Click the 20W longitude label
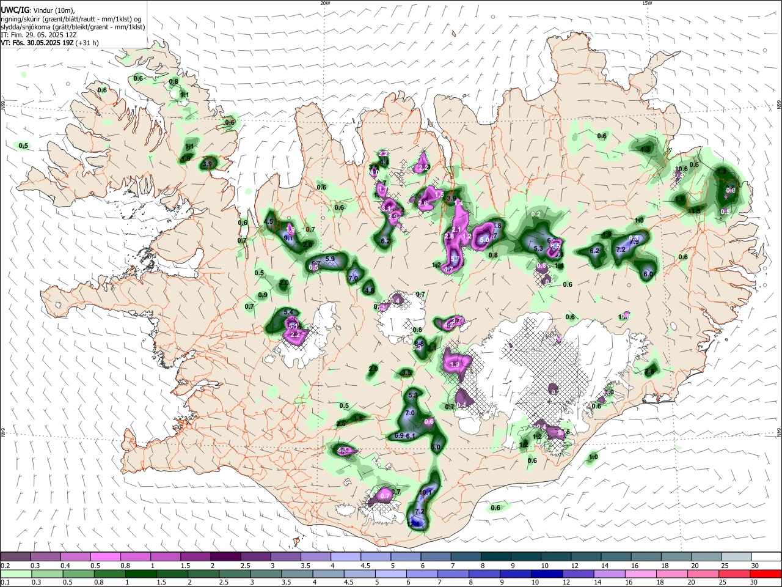 [x=325, y=3]
